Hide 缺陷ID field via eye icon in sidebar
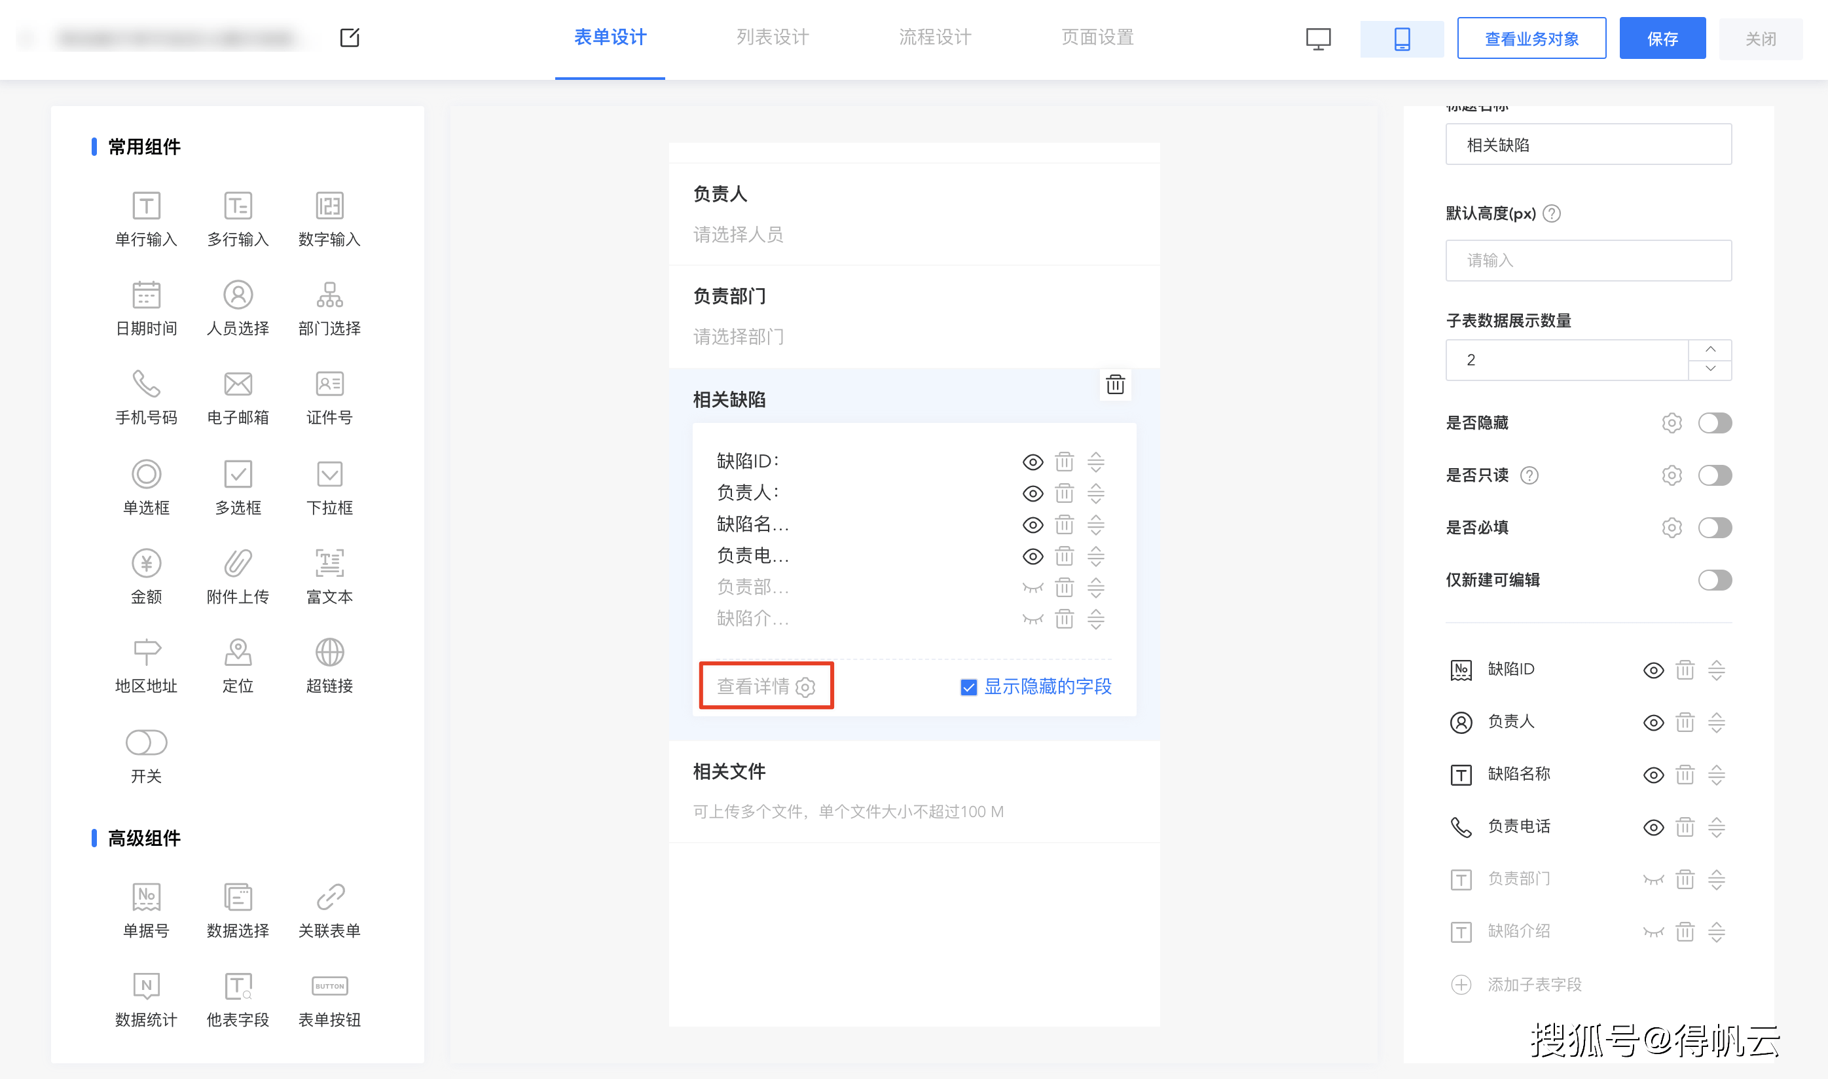 coord(1653,670)
